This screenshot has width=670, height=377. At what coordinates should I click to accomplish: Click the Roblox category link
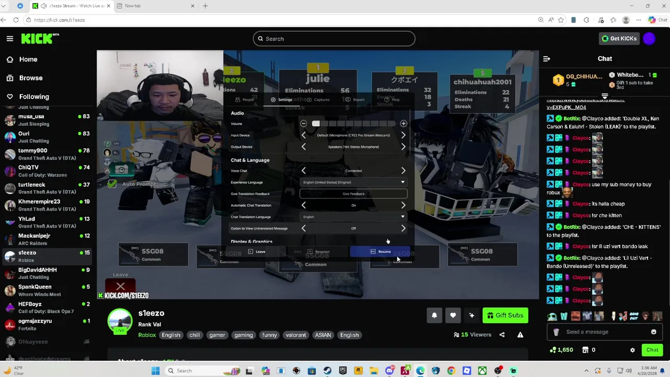[x=147, y=335]
